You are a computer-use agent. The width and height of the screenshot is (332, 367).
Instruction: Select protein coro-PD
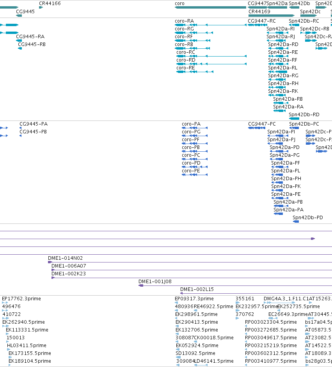point(191,163)
